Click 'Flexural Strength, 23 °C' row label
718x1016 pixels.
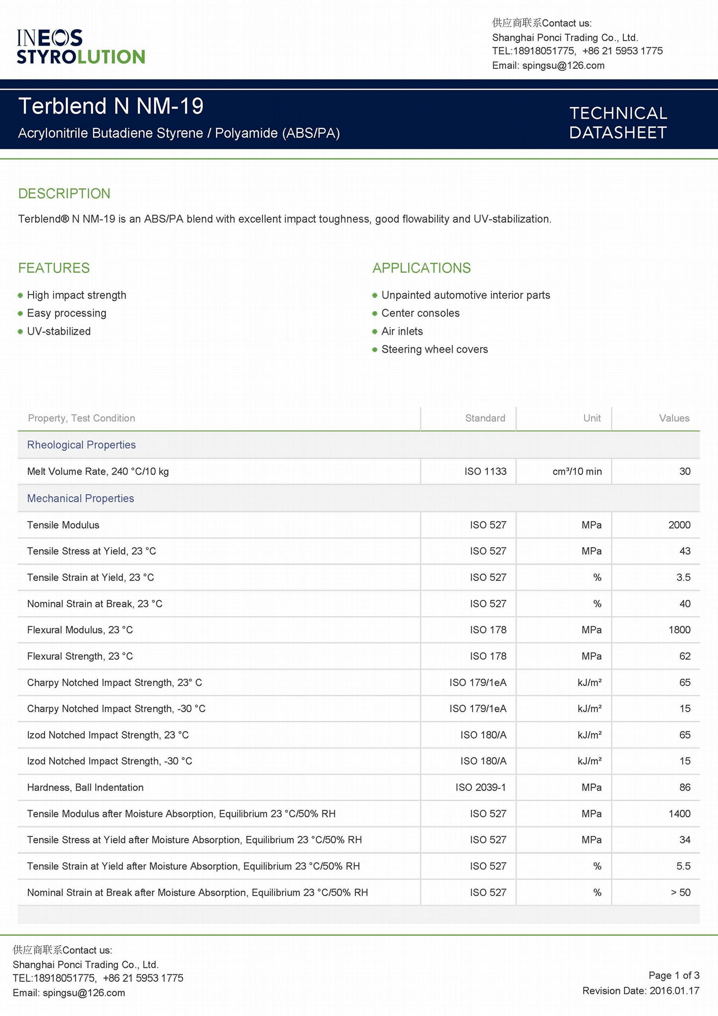coord(80,656)
